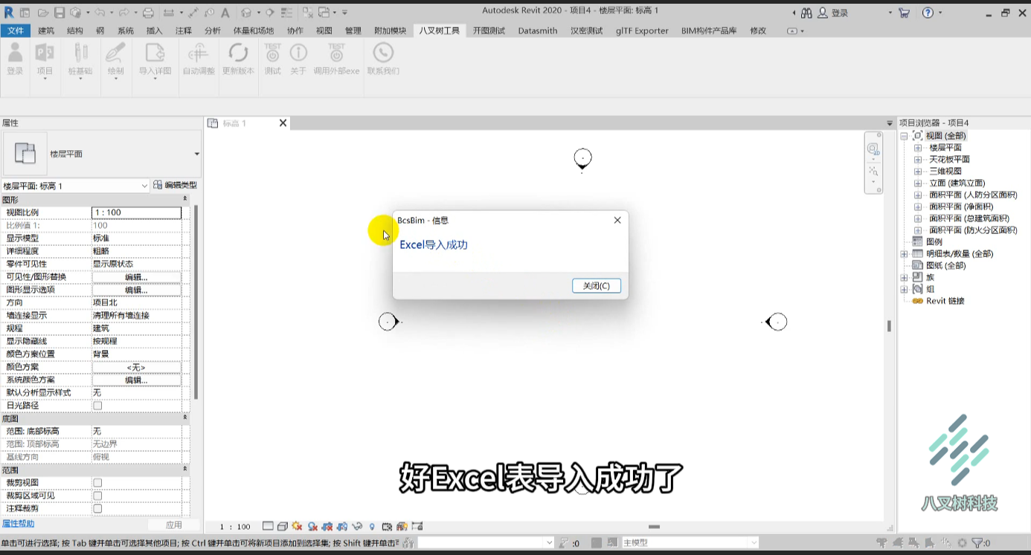This screenshot has width=1031, height=555.
Task: Open the 文件 file menu
Action: coord(16,30)
